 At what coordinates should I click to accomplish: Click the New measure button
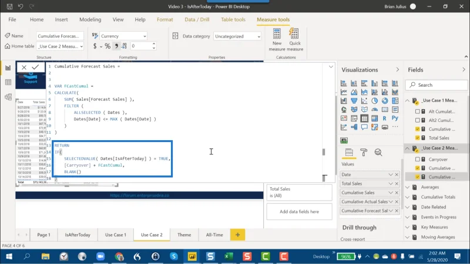pos(277,40)
